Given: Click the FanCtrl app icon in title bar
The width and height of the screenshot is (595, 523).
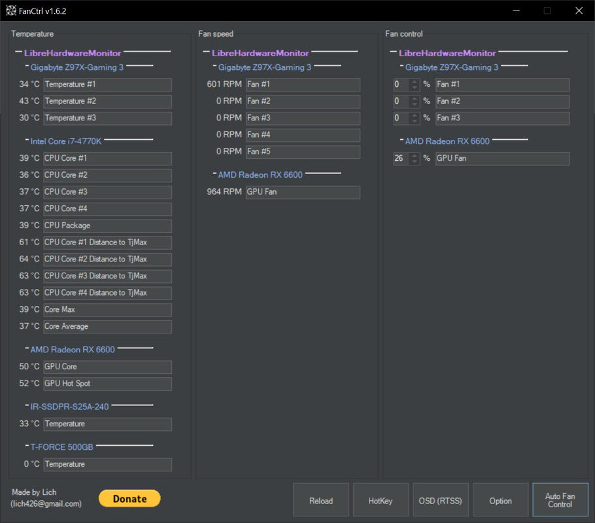Looking at the screenshot, I should coord(11,10).
